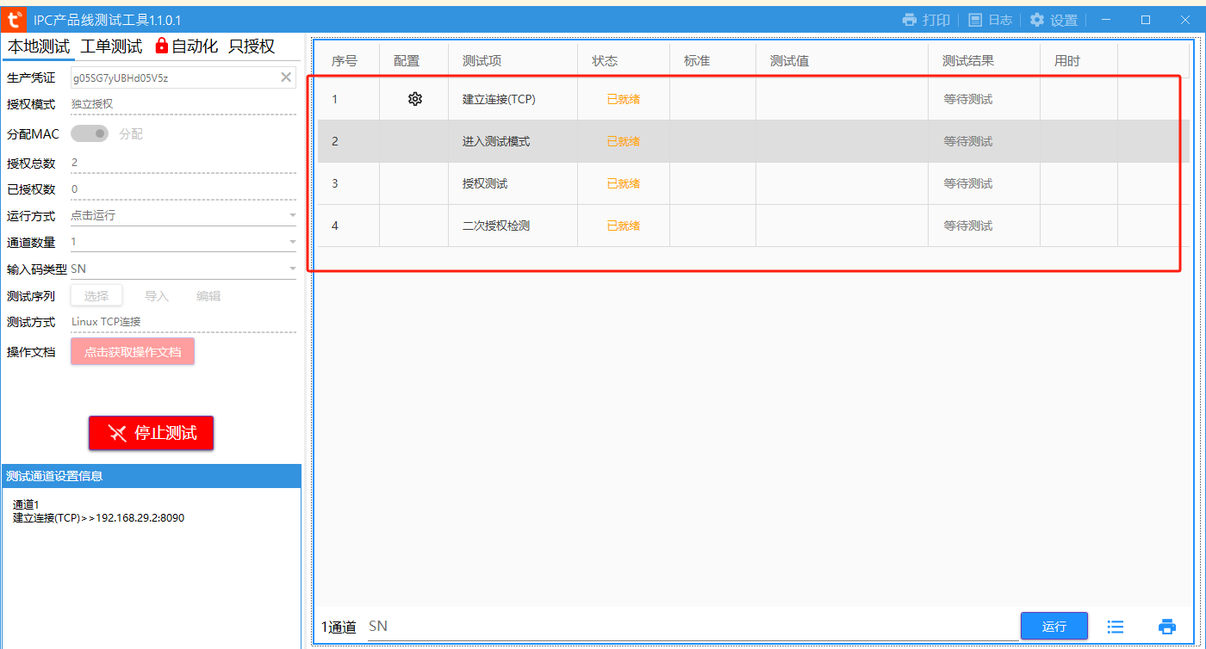Expand the 输入码类型 SN dropdown
This screenshot has width=1206, height=649.
tap(292, 269)
